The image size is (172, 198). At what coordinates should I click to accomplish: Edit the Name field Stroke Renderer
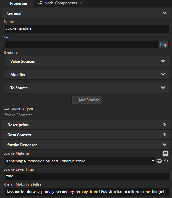click(x=86, y=29)
